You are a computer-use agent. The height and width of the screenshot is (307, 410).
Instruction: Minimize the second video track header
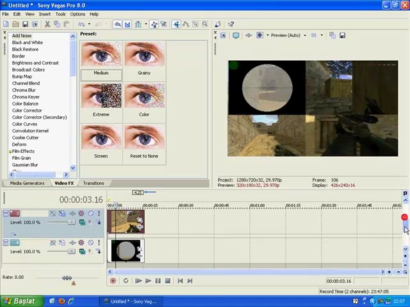click(x=6, y=243)
